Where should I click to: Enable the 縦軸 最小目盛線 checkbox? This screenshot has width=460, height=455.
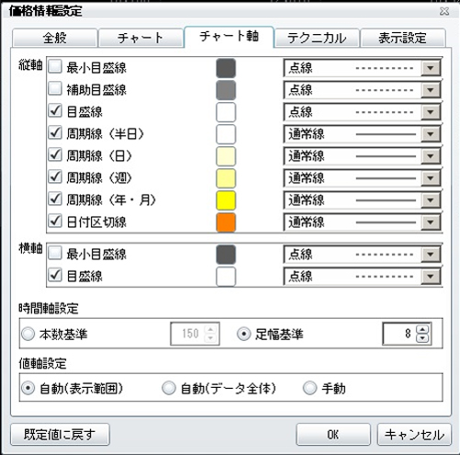click(55, 67)
